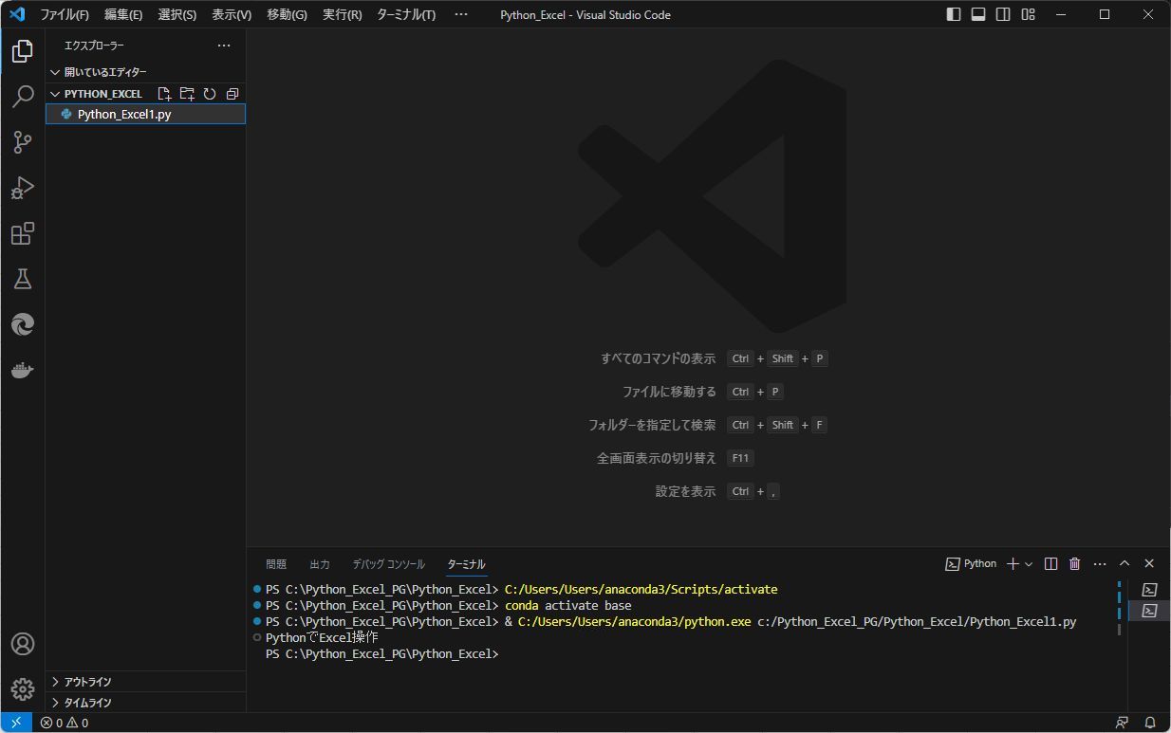This screenshot has height=733, width=1171.
Task: Split the terminal panel
Action: 1050,563
